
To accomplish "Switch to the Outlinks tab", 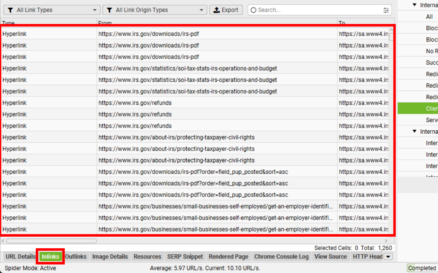I will coord(76,257).
